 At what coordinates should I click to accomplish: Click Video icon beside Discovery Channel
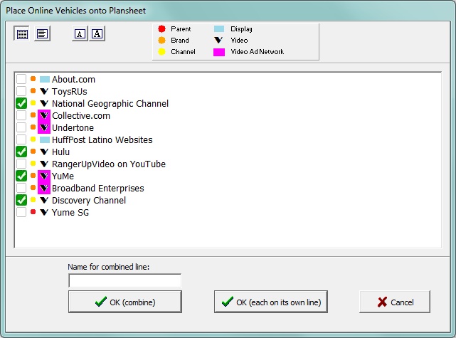point(44,200)
